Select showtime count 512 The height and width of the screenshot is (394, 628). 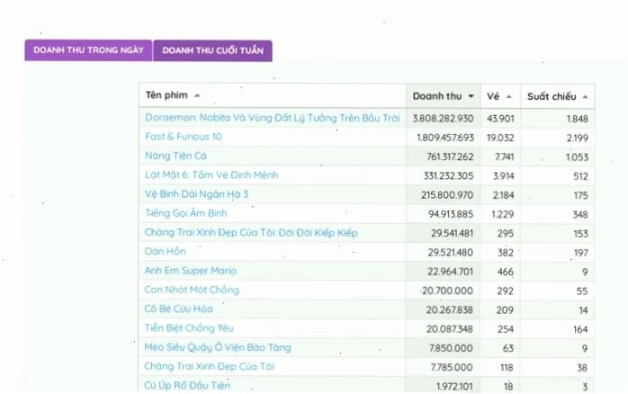(580, 176)
